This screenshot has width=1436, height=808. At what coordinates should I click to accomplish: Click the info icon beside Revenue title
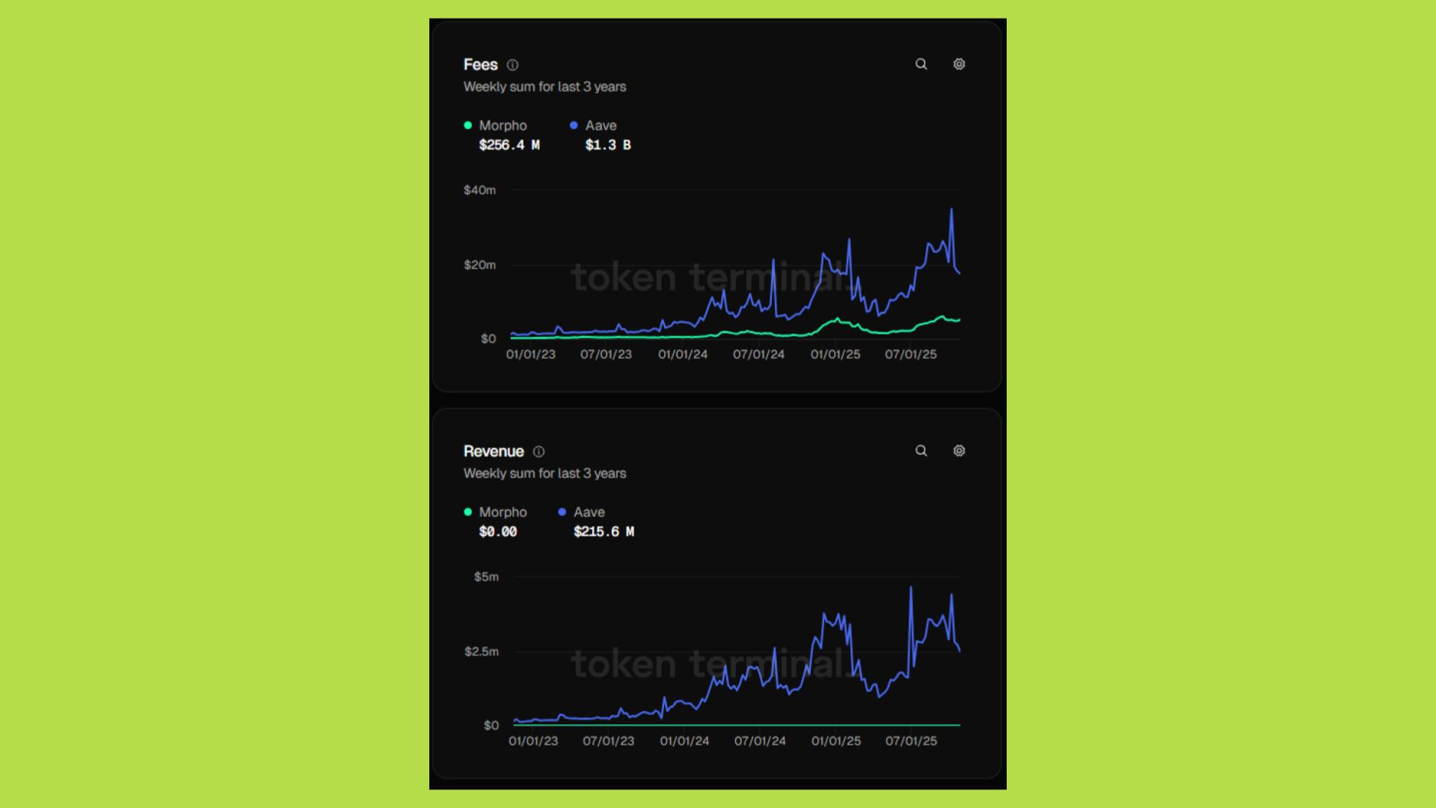click(x=538, y=452)
